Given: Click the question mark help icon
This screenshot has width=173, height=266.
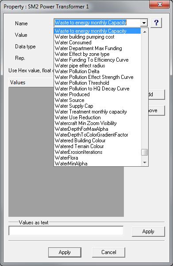Looking at the screenshot, I should point(156,23).
